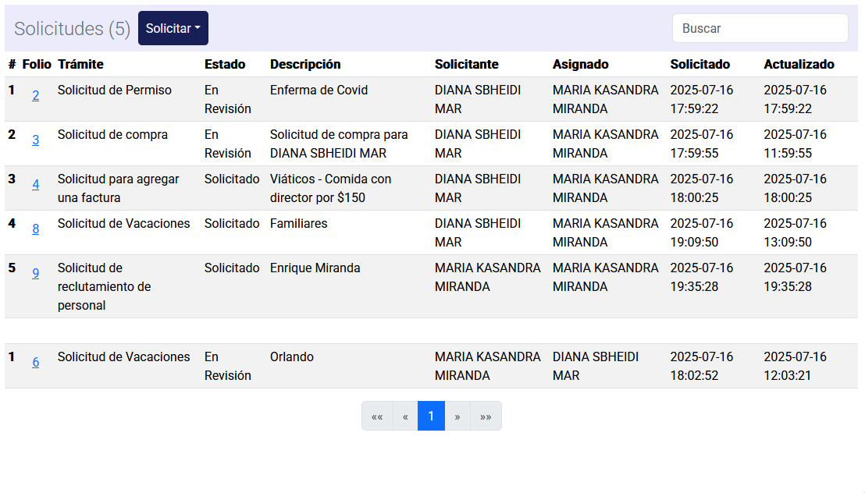Click the Asignado column header
865x493 pixels.
coord(581,64)
